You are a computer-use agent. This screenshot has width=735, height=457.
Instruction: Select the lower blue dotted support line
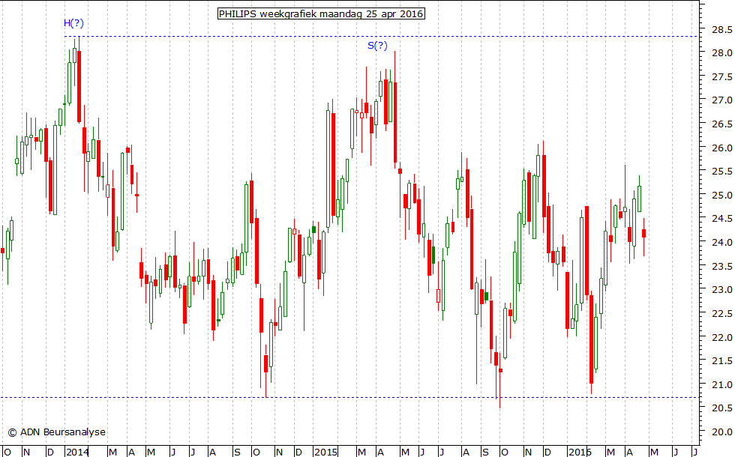pyautogui.click(x=349, y=398)
